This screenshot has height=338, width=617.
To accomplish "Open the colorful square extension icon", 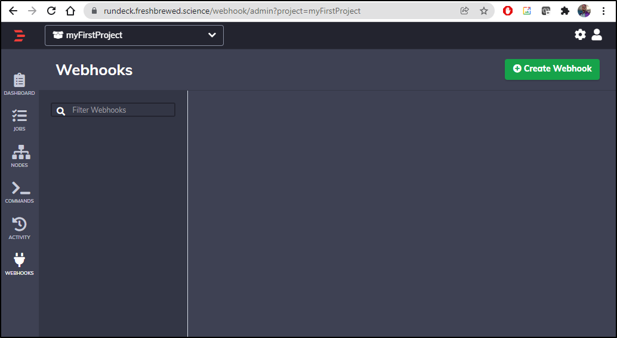I will click(x=526, y=11).
